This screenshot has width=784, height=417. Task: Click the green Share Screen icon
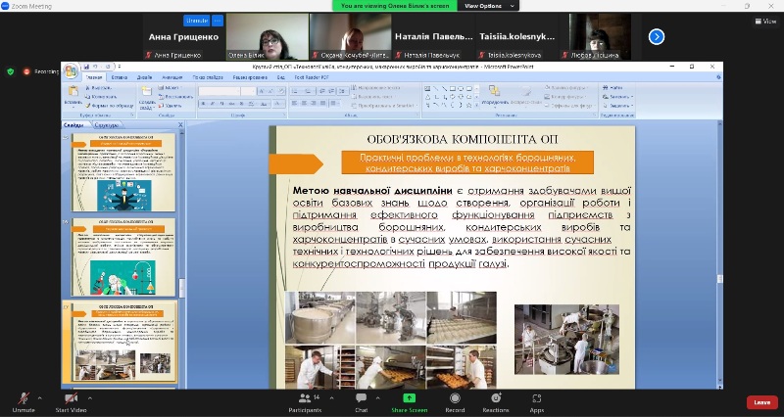point(409,398)
